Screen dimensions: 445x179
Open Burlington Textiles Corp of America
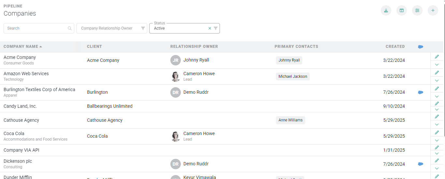tap(39, 89)
